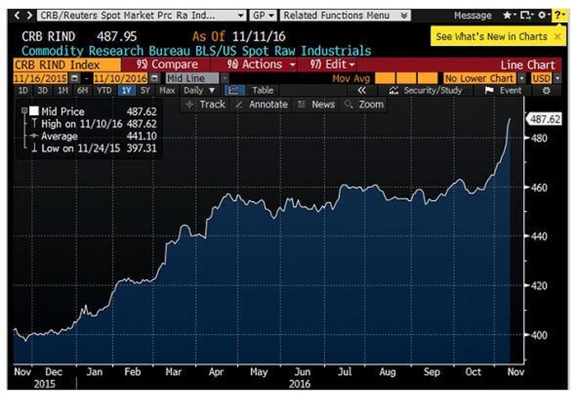
Task: Activate the Zoom magnifier tool
Action: tap(364, 104)
